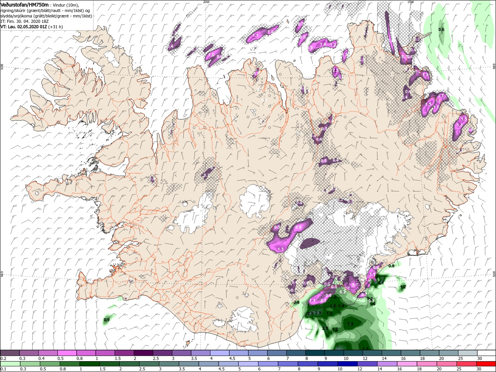Click the 'Vindur (10m)' title text
The width and height of the screenshot is (496, 372).
click(x=66, y=5)
